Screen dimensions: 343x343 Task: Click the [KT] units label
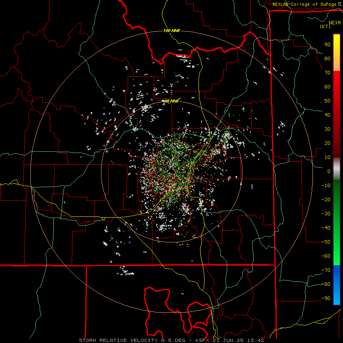(x=325, y=26)
